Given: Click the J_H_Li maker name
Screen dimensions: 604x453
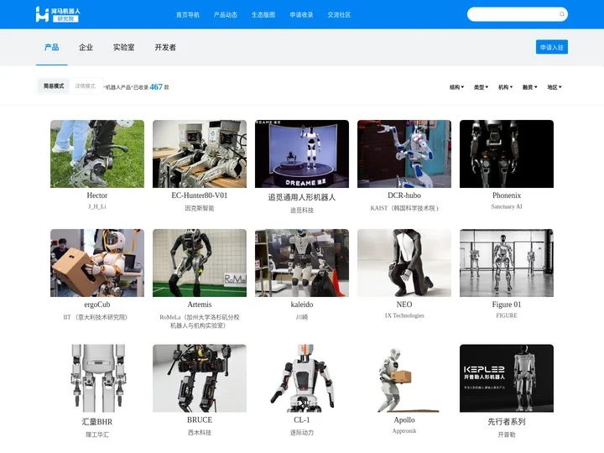Looking at the screenshot, I should coord(97,206).
